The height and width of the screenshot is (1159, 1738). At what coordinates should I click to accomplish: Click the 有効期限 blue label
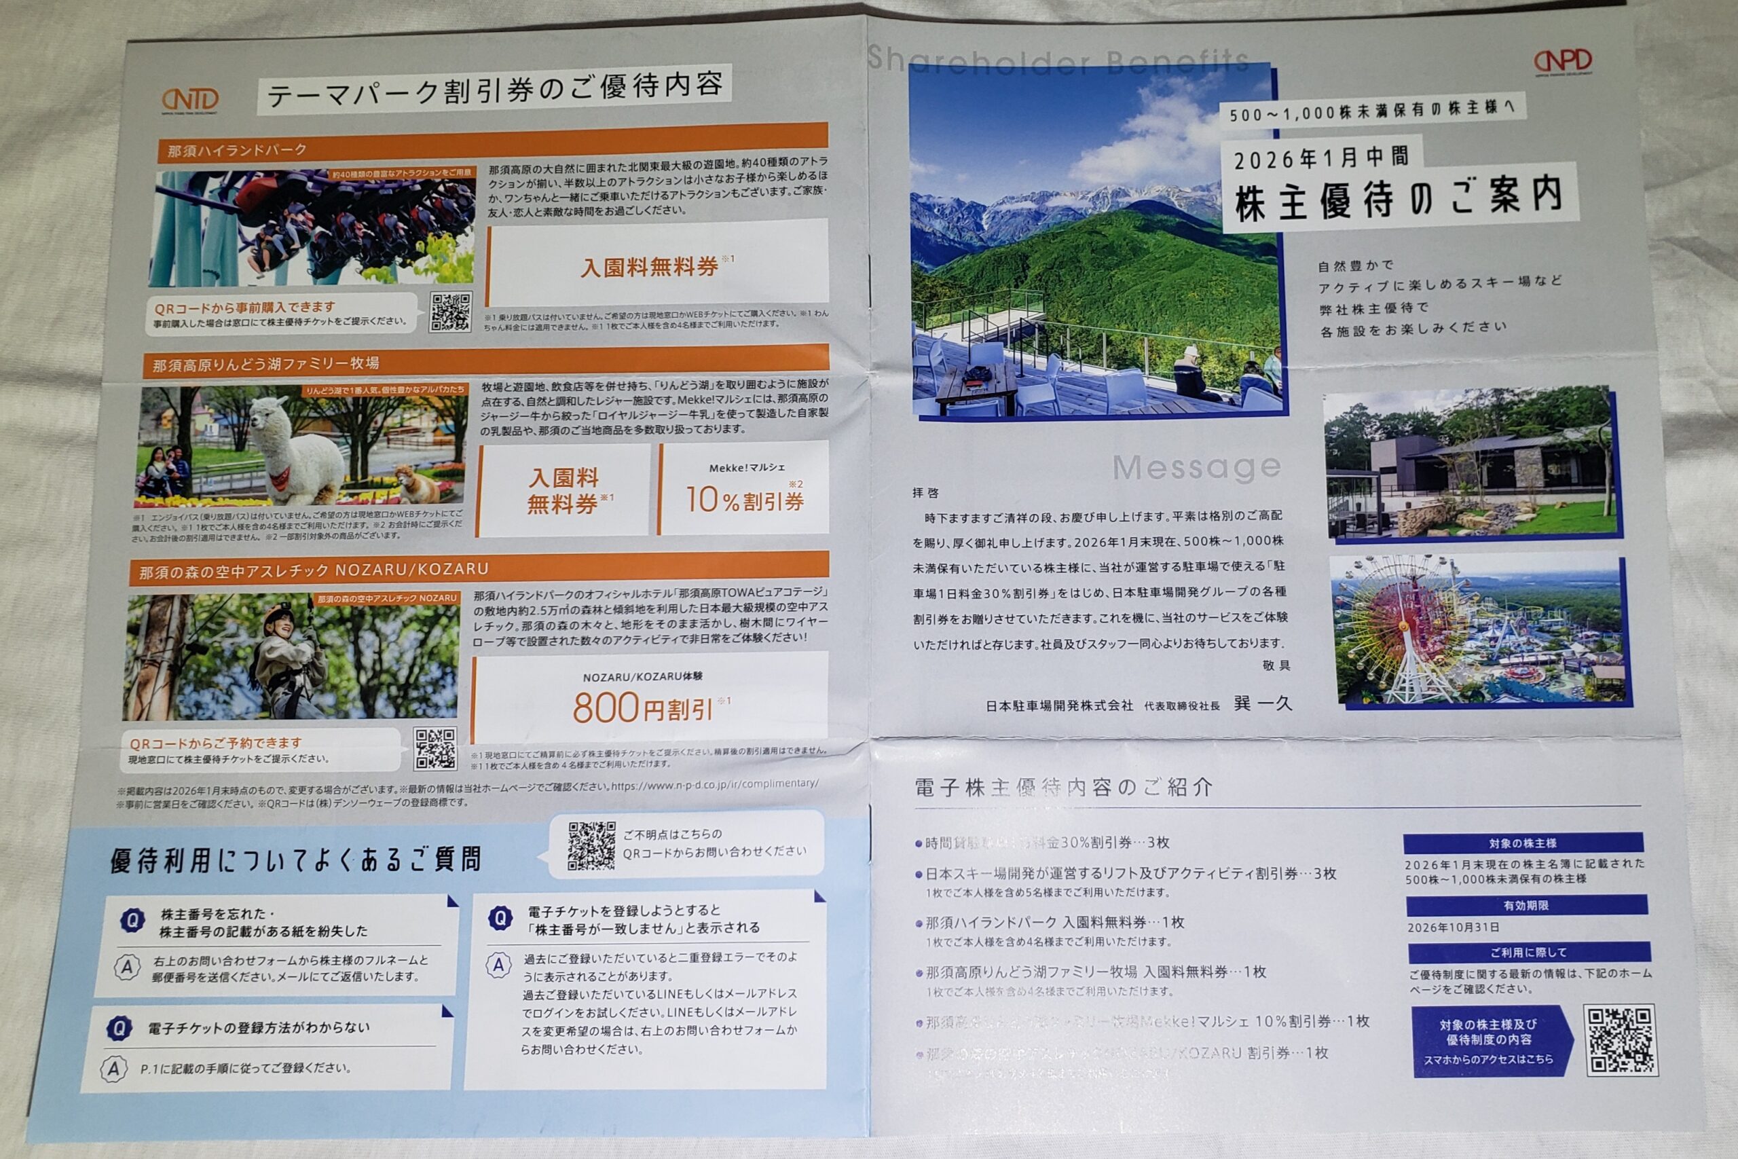(x=1526, y=906)
